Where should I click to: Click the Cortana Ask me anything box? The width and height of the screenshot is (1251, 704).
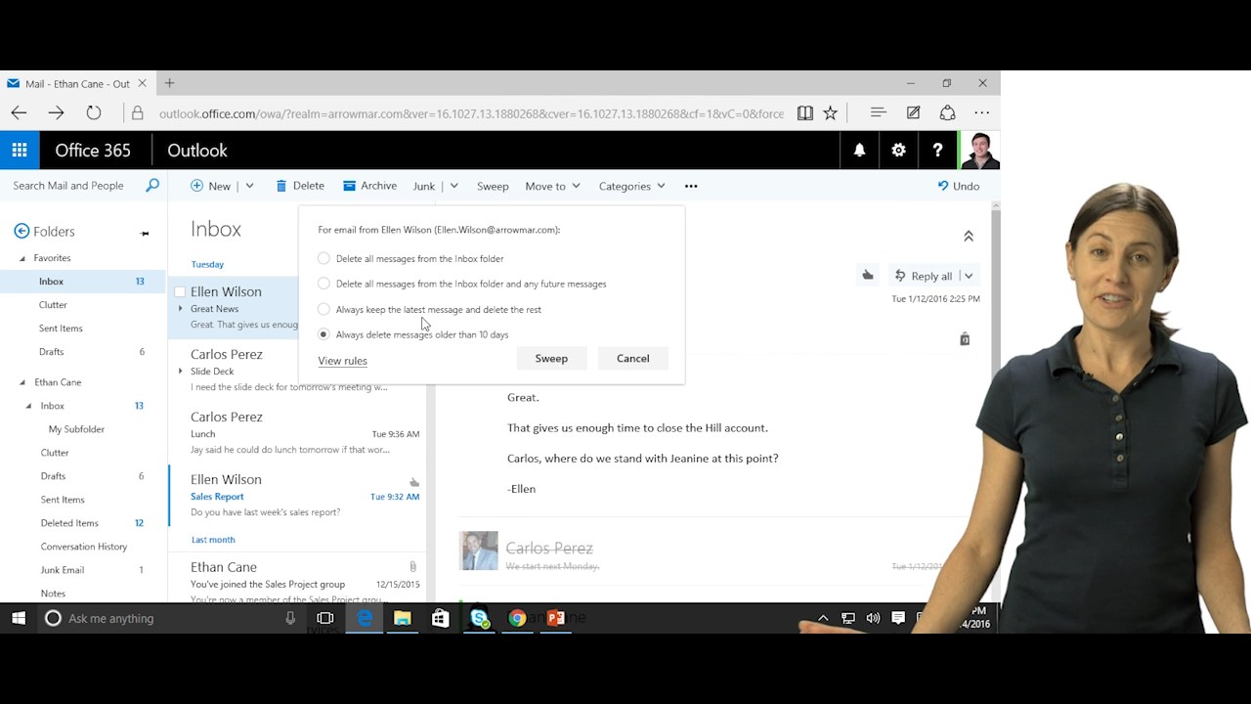(172, 618)
